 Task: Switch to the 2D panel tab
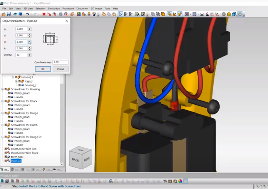36,169
